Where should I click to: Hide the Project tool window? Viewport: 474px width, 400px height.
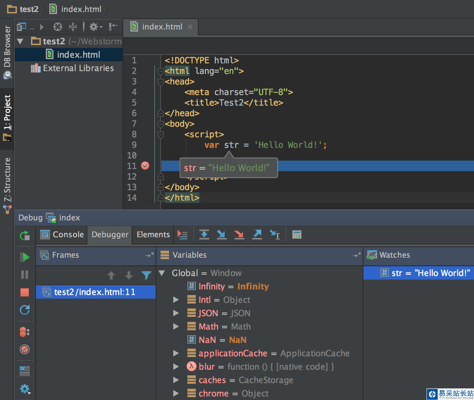tap(113, 27)
